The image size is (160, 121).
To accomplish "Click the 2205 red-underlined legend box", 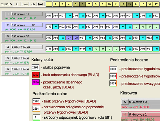I will tap(36, 101).
